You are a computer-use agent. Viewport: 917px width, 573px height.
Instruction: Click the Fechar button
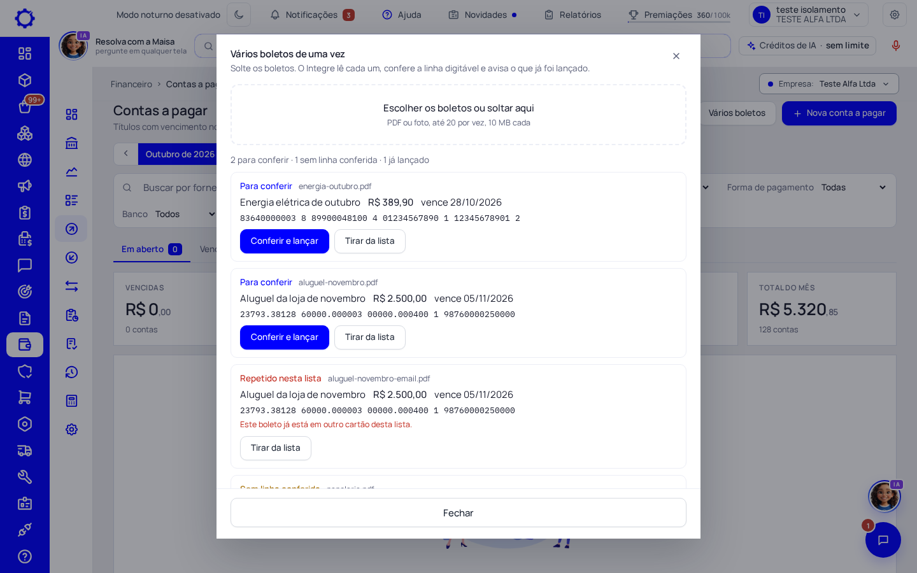pyautogui.click(x=458, y=513)
